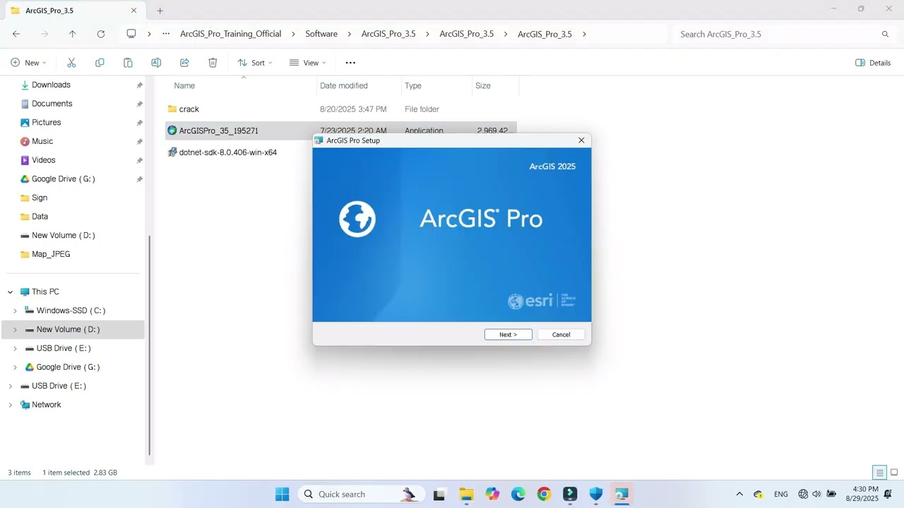Image resolution: width=904 pixels, height=508 pixels.
Task: Open the volume control in tray
Action: point(817,494)
